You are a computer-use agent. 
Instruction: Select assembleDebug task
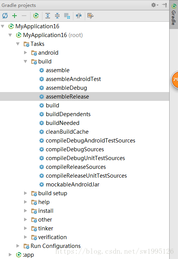(x=66, y=88)
